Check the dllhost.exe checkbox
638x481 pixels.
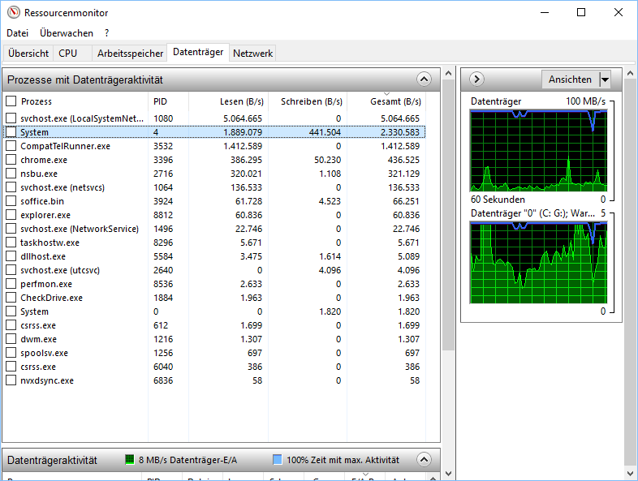point(11,256)
